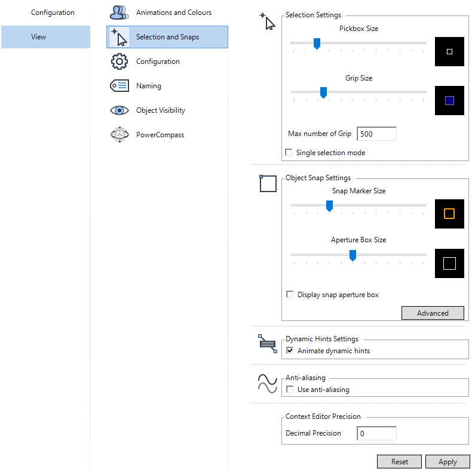The height and width of the screenshot is (469, 472).
Task: Click the Snap Marker orange preview swatch
Action: (449, 214)
